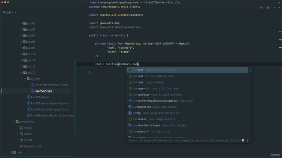Open ExternalServiceClient class file
Viewport: 282px width, 158px height.
(x=51, y=85)
